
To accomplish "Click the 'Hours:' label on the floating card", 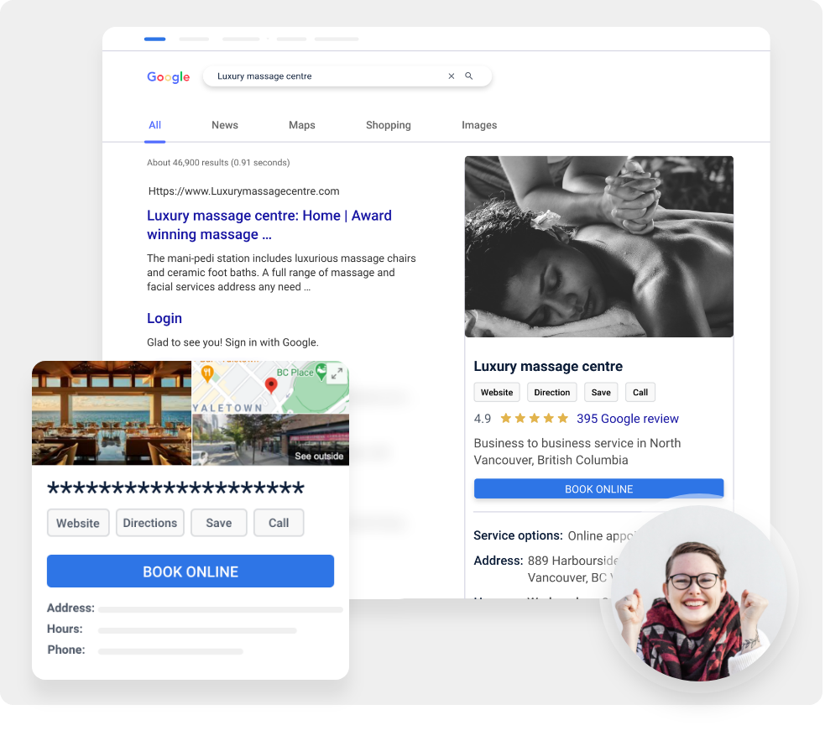I will tap(65, 629).
